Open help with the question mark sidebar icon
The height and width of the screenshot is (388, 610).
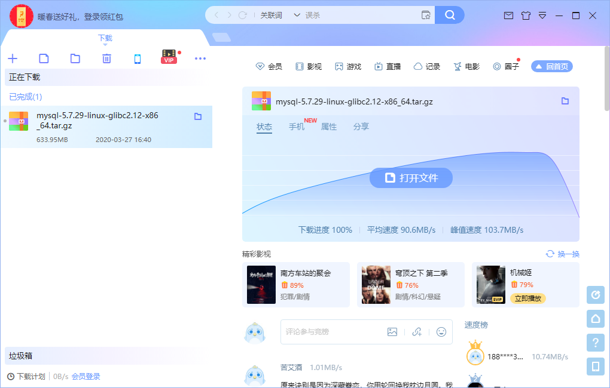595,343
